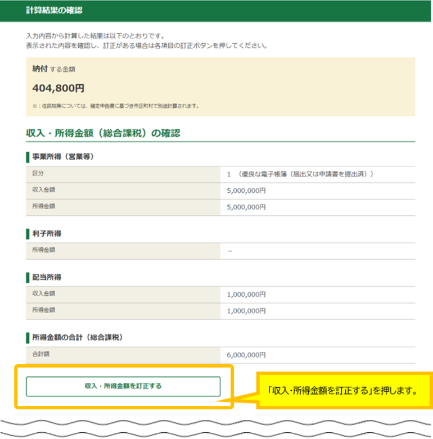Click the 住民税等 footnote in the beige box
Viewport: 433px width, 439px height.
tap(116, 106)
